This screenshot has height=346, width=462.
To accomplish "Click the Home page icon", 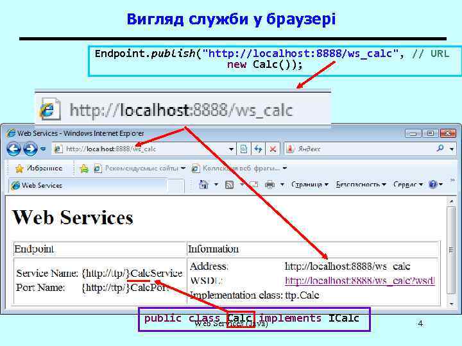I will [x=203, y=185].
